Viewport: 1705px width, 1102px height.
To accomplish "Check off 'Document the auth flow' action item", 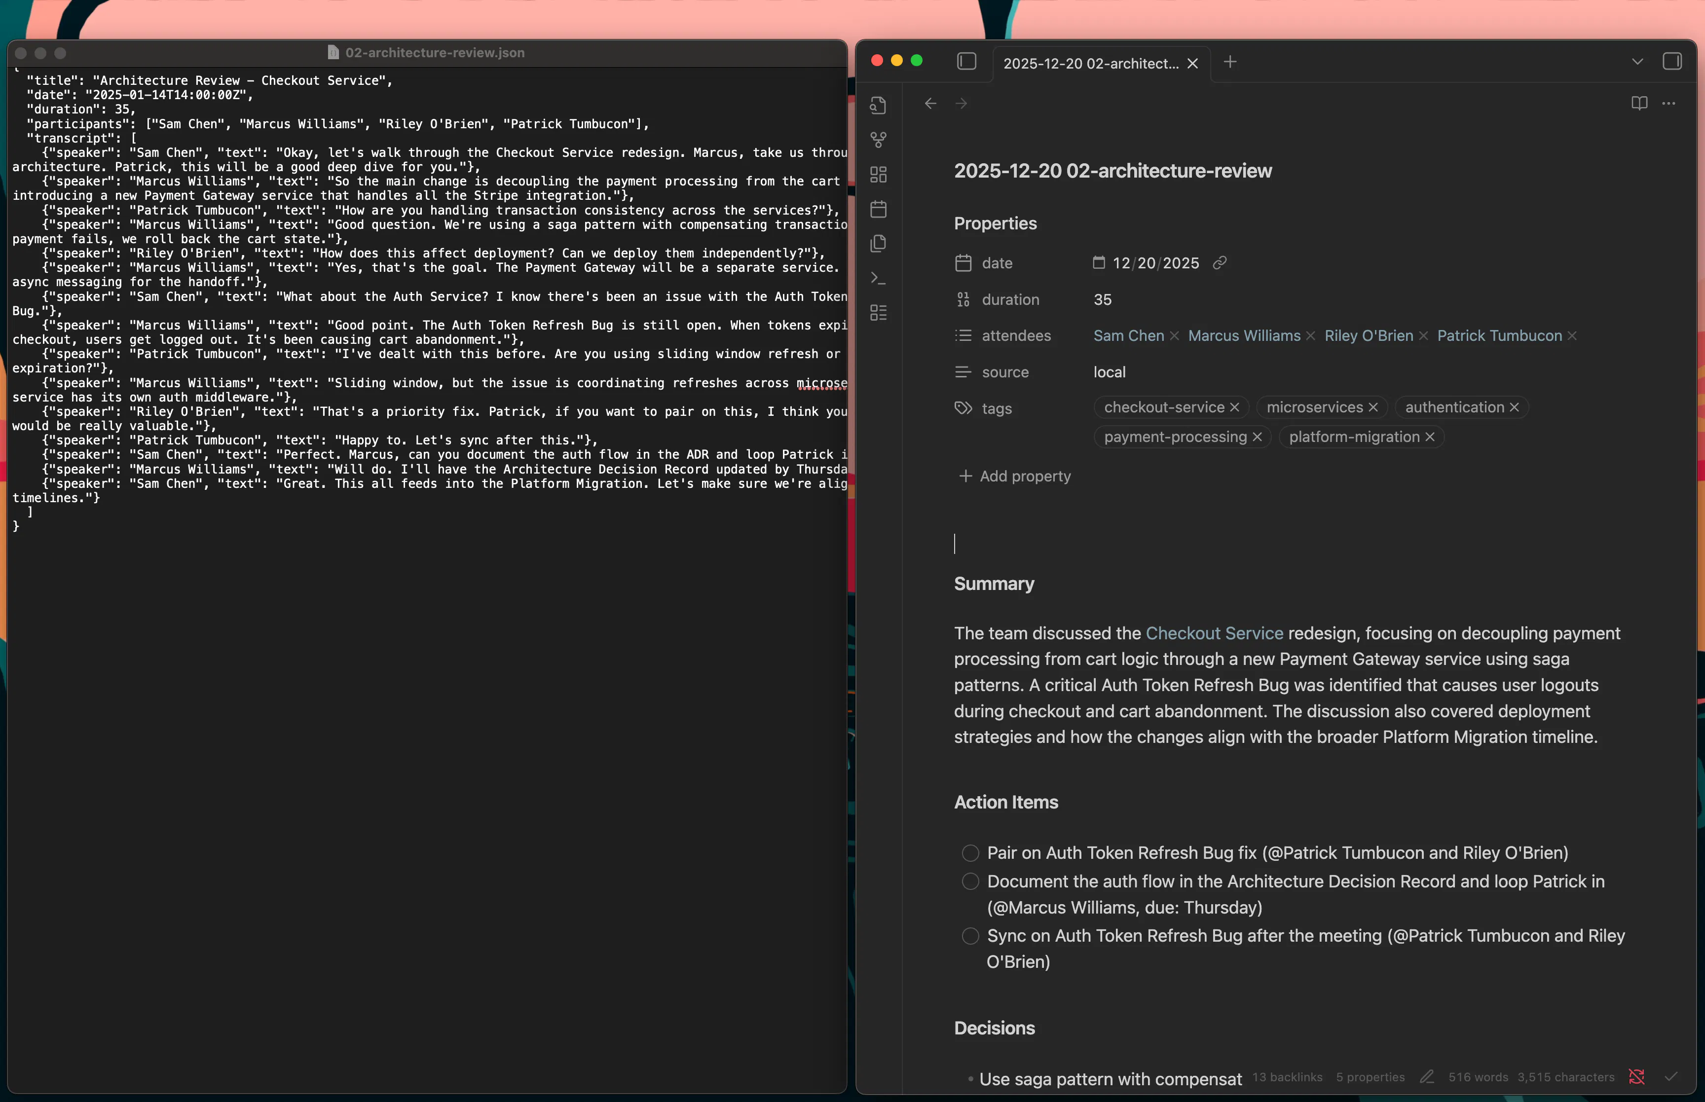I will pos(970,882).
